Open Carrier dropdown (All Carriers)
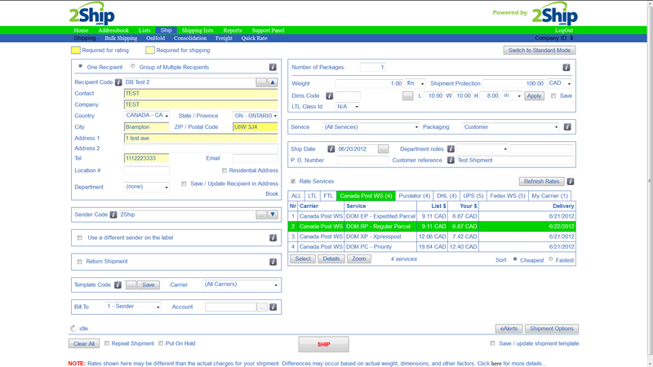 tap(241, 285)
